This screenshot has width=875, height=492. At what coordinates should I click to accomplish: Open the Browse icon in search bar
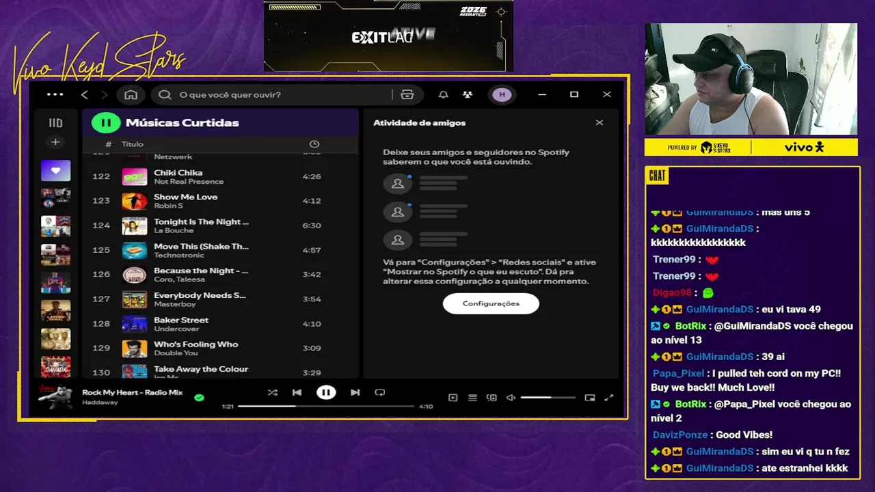pos(407,94)
